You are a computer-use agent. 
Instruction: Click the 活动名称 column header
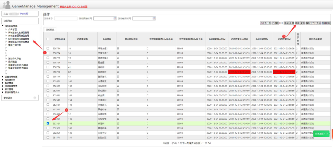tap(107, 39)
